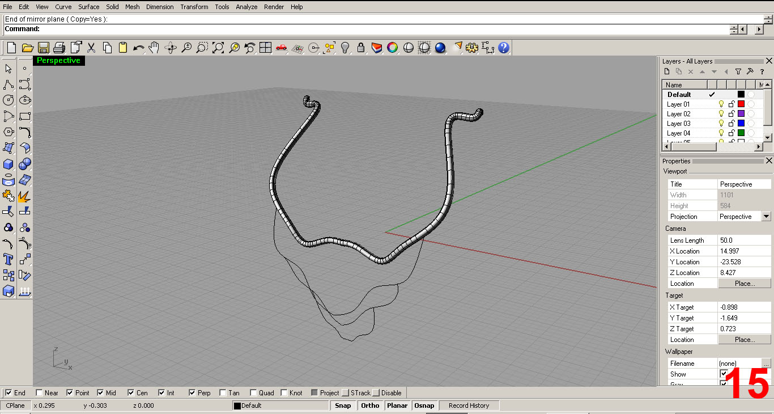
Task: Toggle the Cen osnap checkbox
Action: [131, 392]
